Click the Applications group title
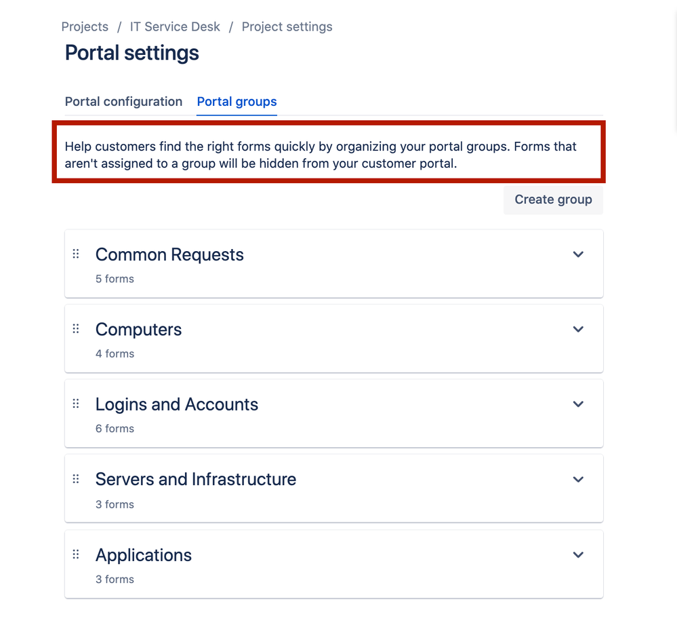 (x=144, y=555)
